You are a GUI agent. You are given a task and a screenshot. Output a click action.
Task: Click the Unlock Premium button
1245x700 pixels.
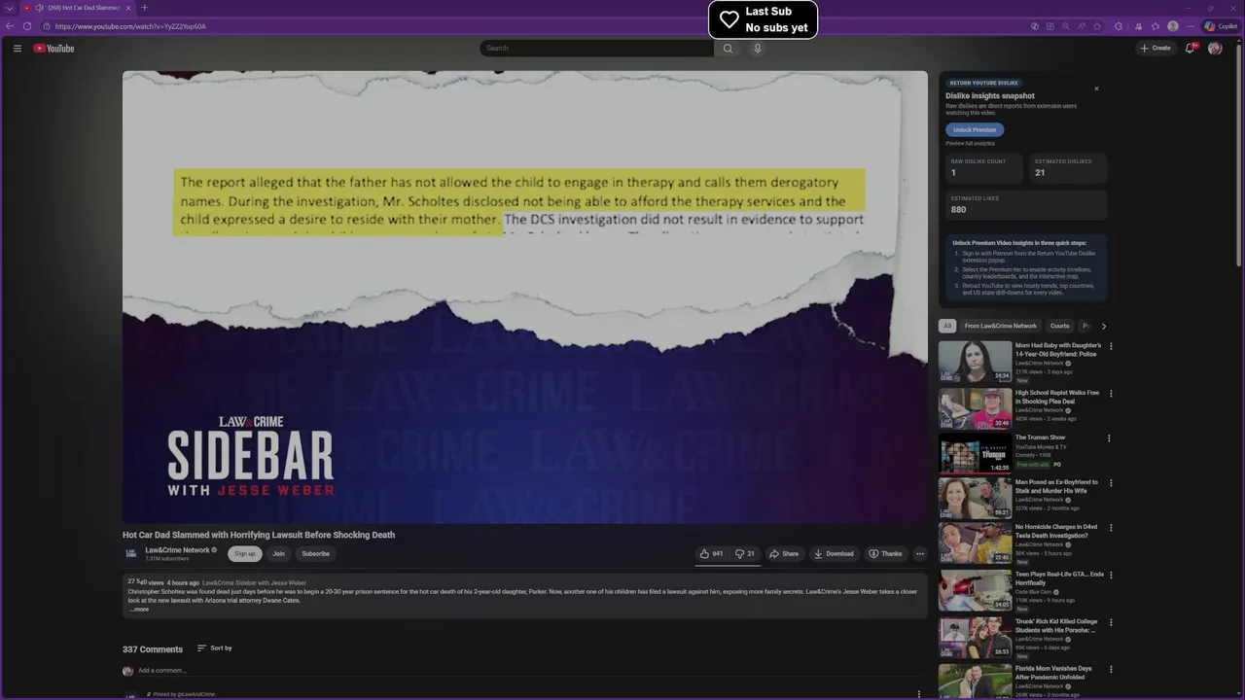pyautogui.click(x=975, y=129)
